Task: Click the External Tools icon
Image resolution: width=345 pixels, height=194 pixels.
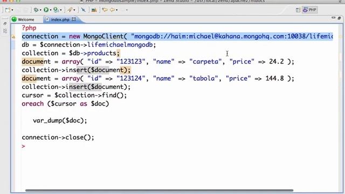Action: [70, 10]
